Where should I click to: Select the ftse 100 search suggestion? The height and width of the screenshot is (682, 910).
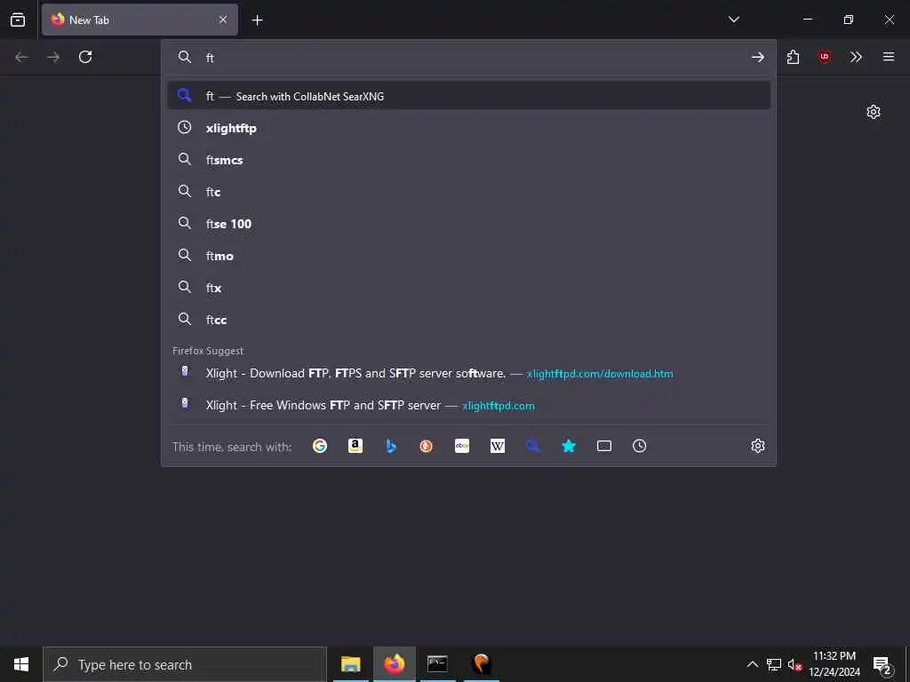pyautogui.click(x=469, y=223)
